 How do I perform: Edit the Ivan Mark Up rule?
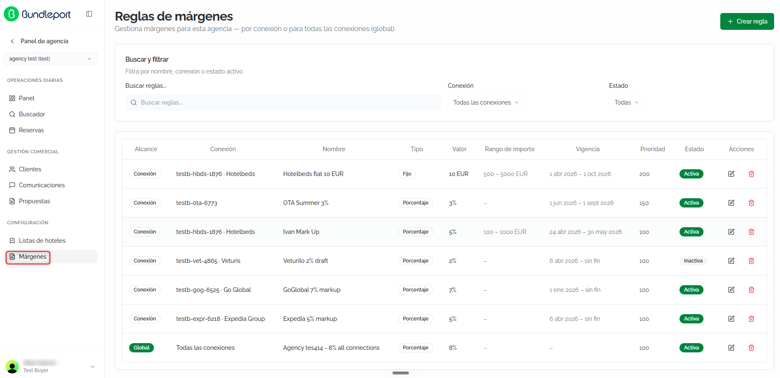731,232
